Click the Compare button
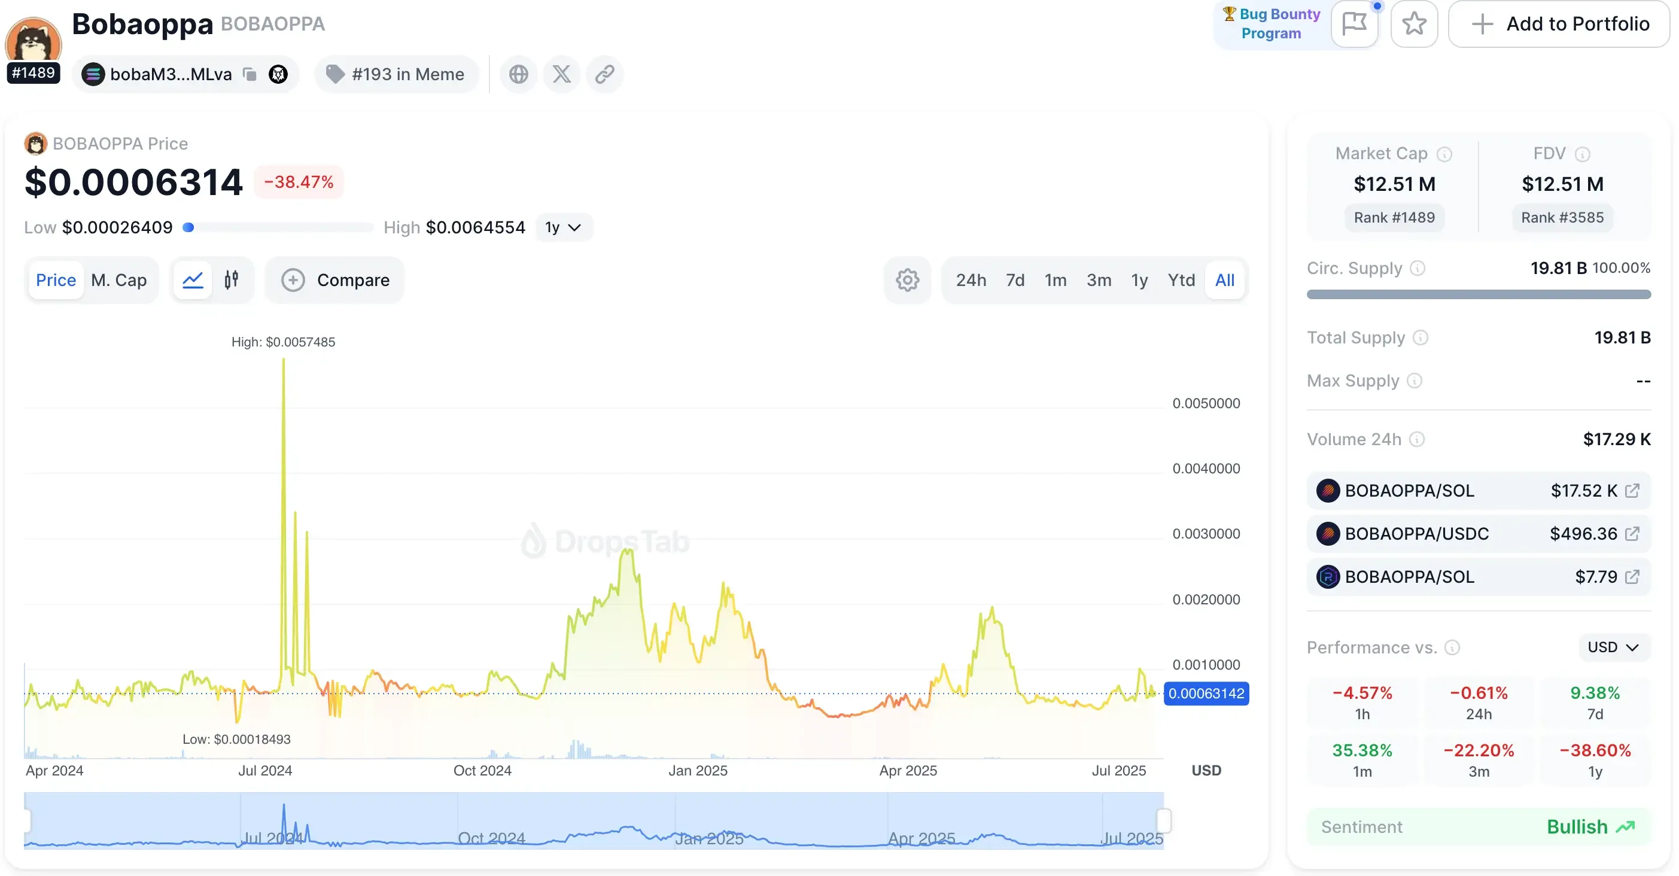Screen dimensions: 1679x876 (x=335, y=280)
